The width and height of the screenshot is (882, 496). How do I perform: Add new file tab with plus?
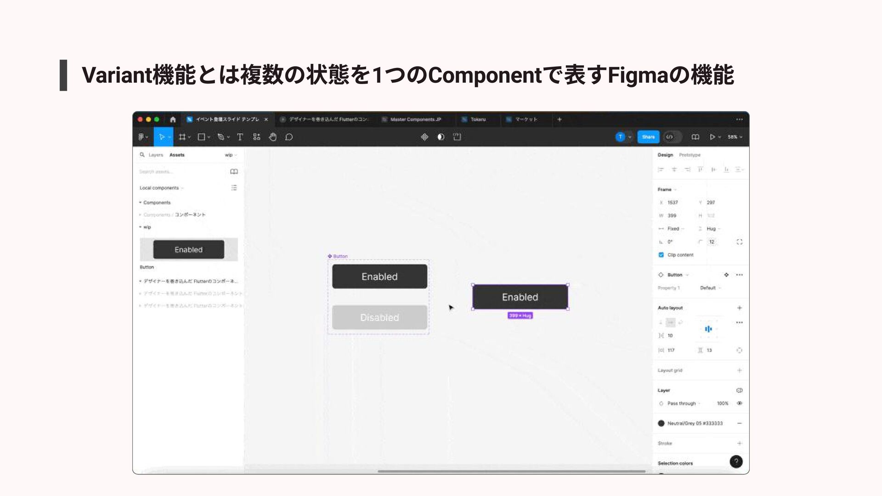[x=560, y=119]
